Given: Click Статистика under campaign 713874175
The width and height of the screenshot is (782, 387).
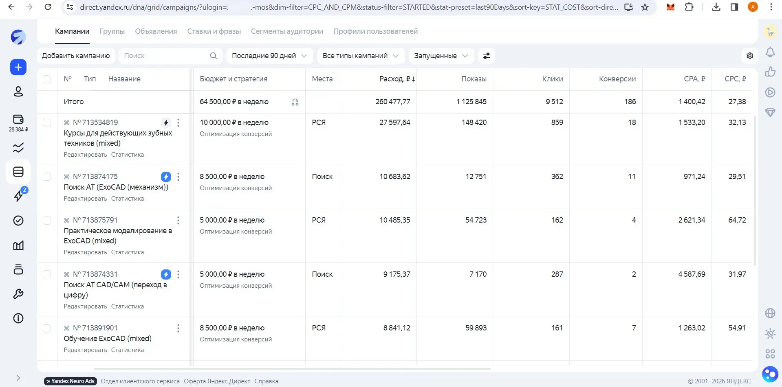Looking at the screenshot, I should 128,199.
